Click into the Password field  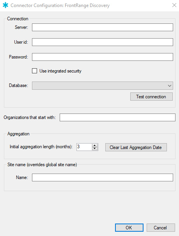(103, 57)
